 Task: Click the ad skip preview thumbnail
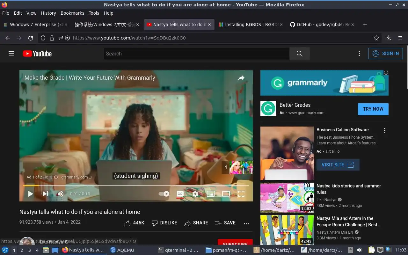237,167
